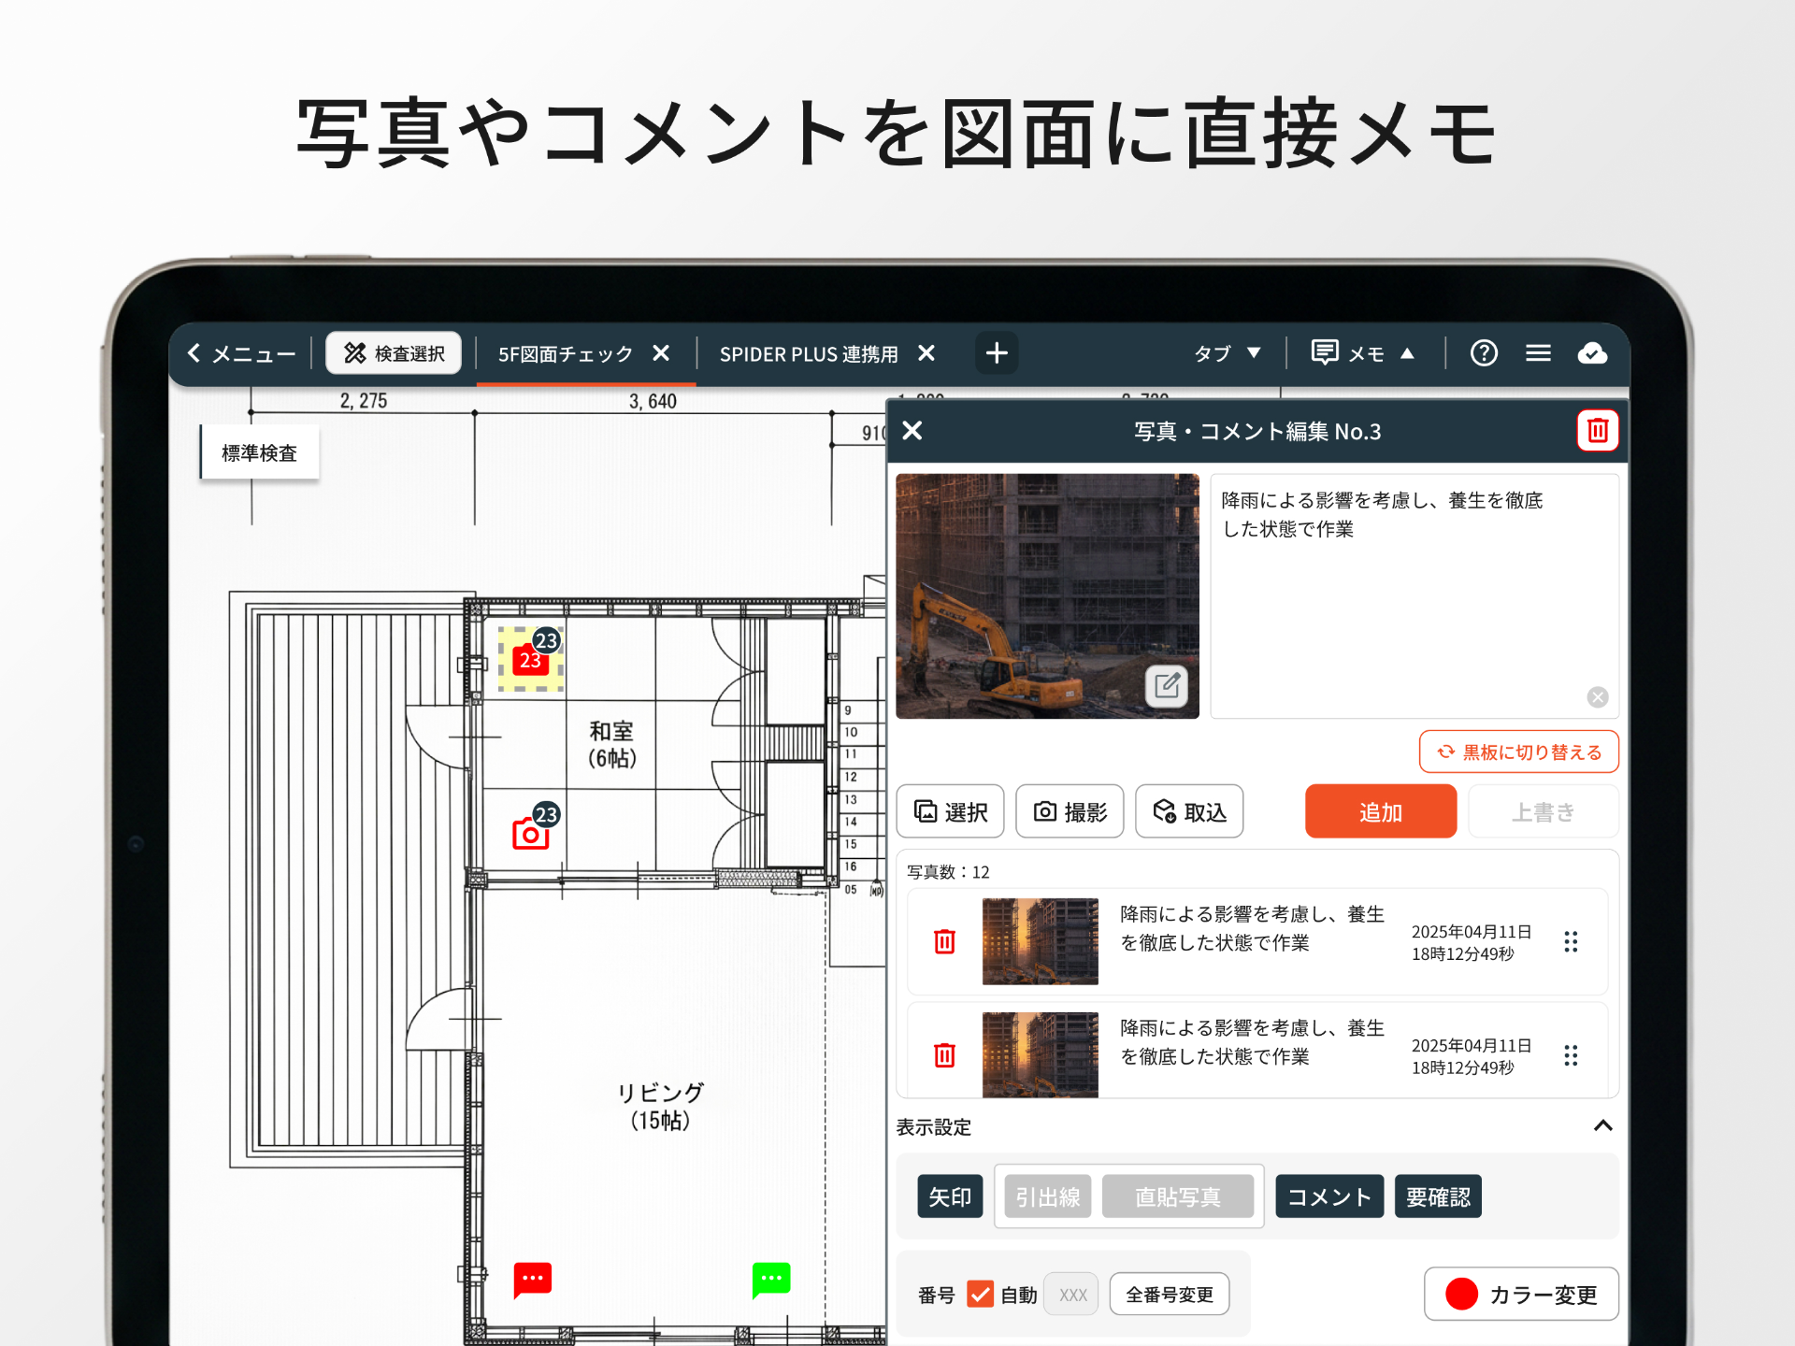Viewport: 1795px width, 1346px height.
Task: Edit the excavator photo with pencil icon
Action: point(1167,687)
